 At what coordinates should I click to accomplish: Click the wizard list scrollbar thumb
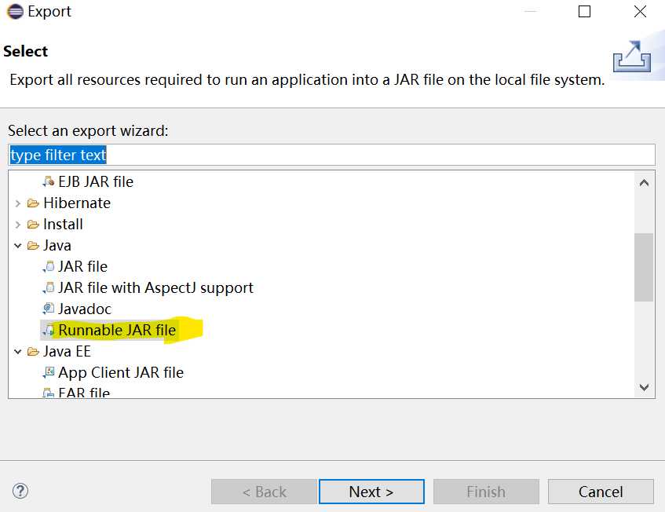[644, 267]
